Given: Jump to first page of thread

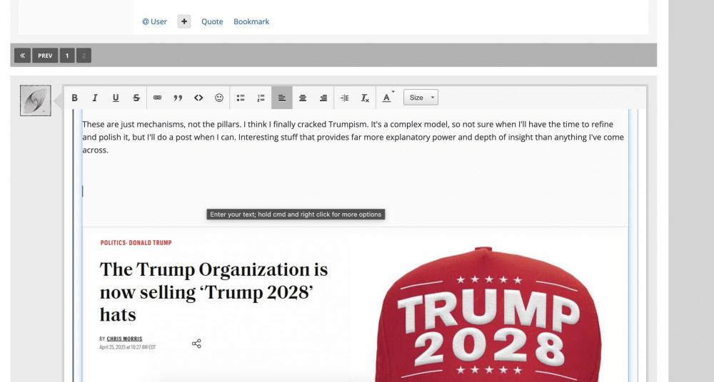Looking at the screenshot, I should [x=22, y=56].
